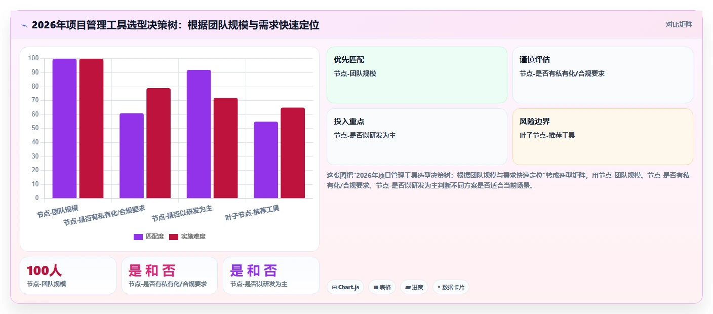Click x-axis label 节点-是否有私有化/合规要求

click(x=104, y=215)
